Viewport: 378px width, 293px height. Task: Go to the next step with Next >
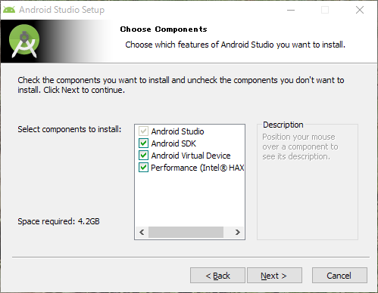tap(274, 276)
